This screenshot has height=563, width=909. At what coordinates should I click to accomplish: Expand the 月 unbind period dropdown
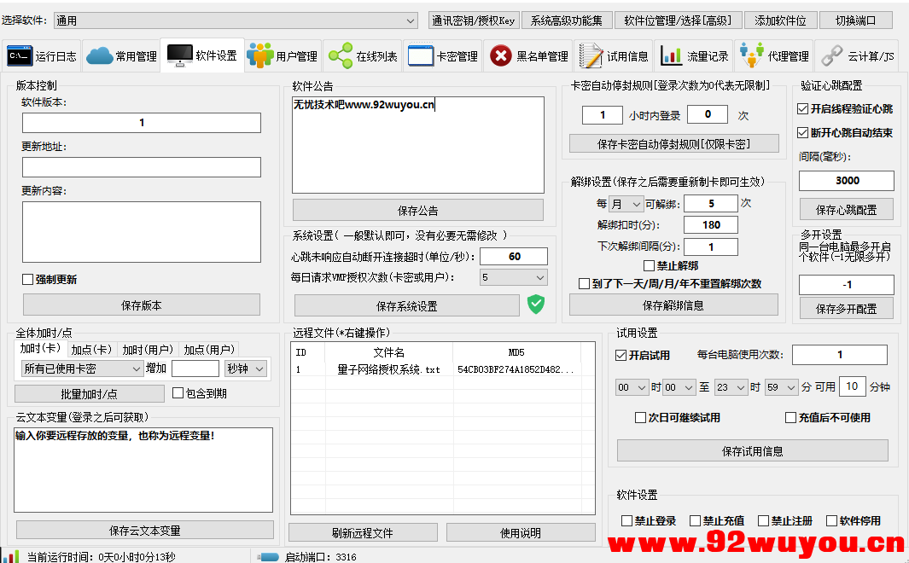coord(626,203)
